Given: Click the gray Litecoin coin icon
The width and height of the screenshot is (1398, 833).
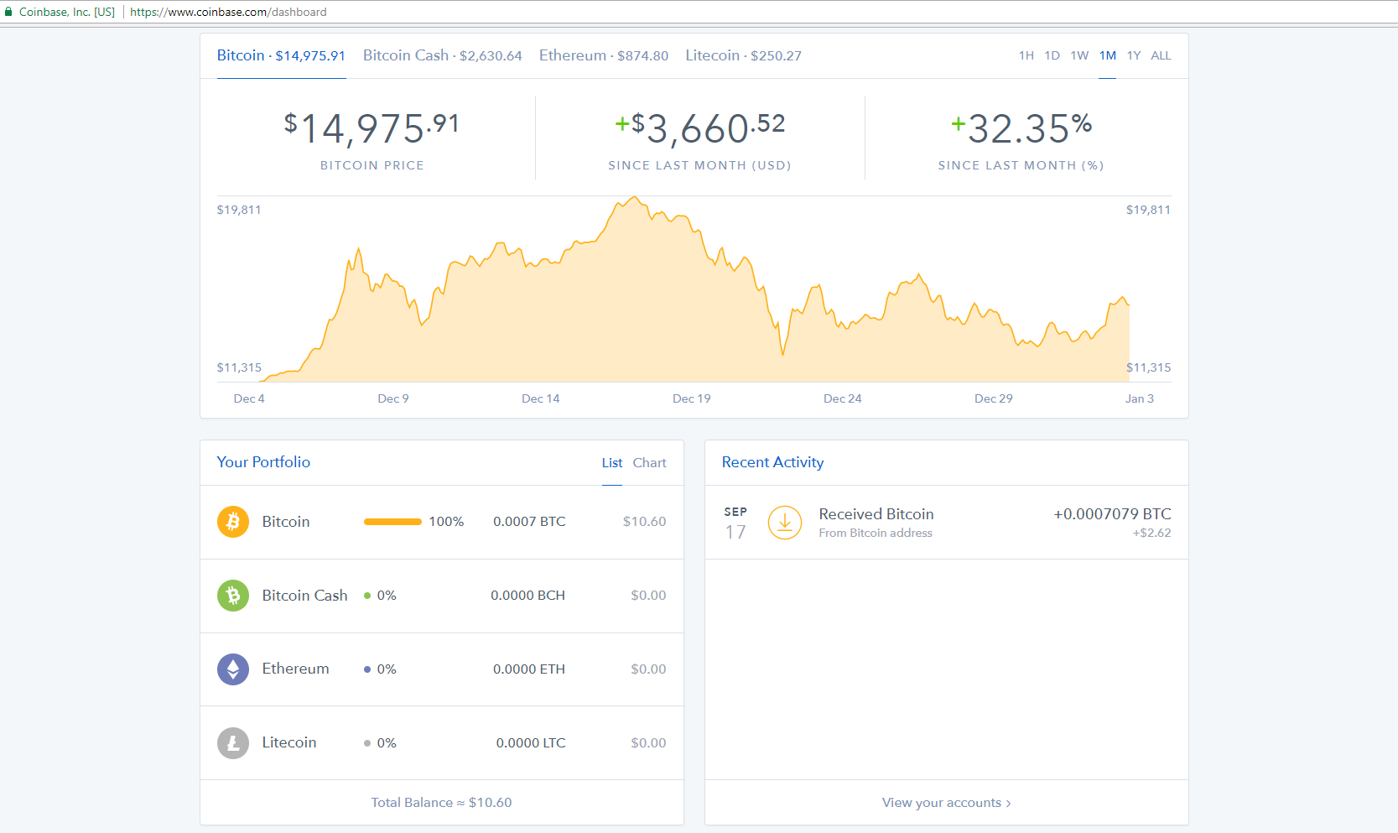Looking at the screenshot, I should coord(233,743).
